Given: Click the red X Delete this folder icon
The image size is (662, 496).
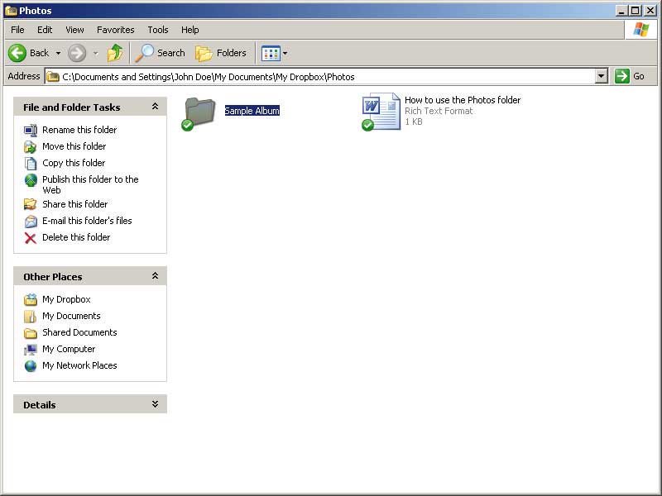Looking at the screenshot, I should (31, 238).
